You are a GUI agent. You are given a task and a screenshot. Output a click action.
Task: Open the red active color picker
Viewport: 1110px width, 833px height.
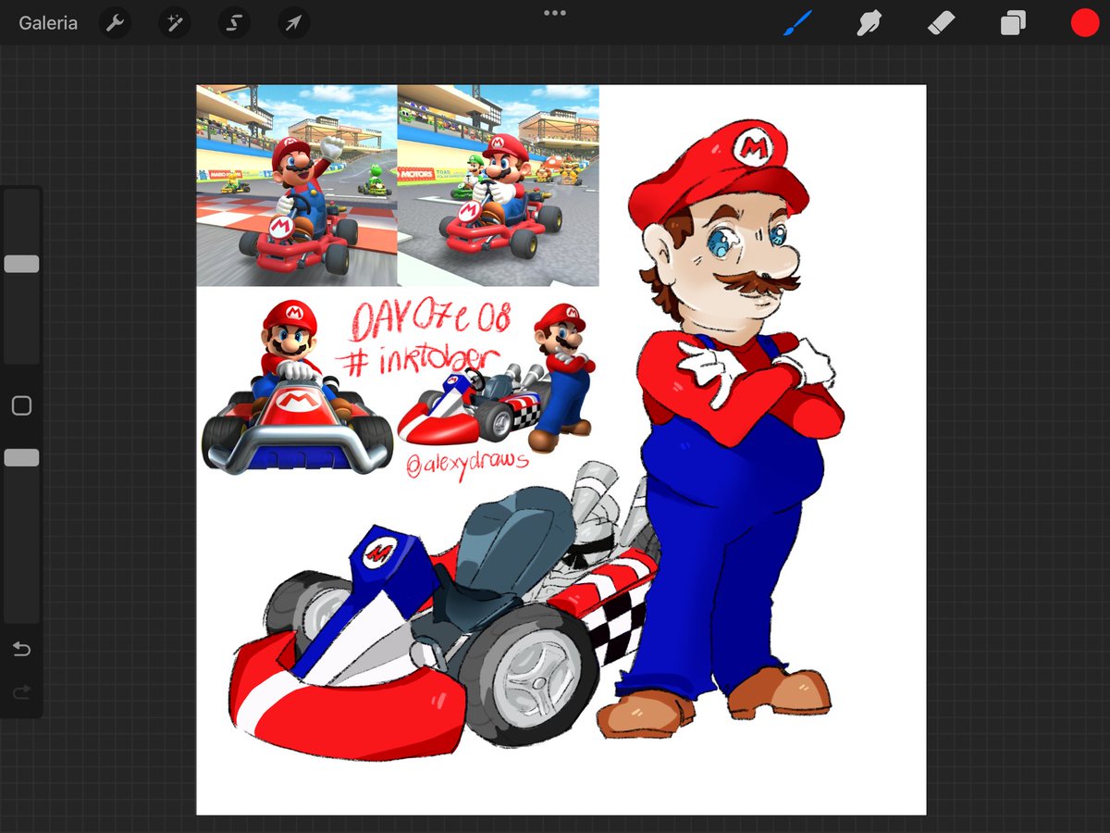(1084, 23)
